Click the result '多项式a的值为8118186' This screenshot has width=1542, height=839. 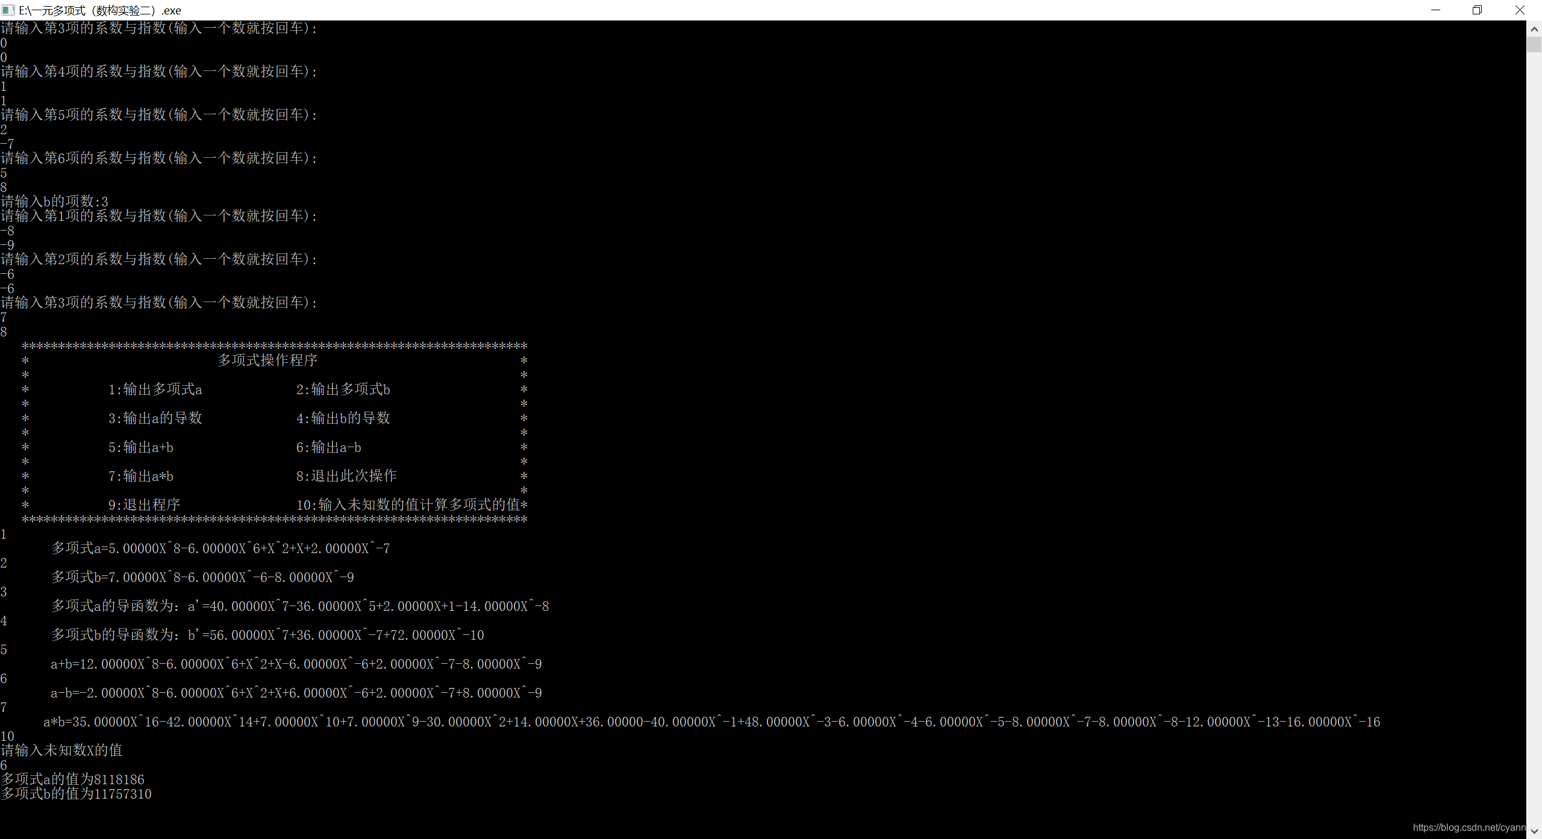(x=72, y=779)
